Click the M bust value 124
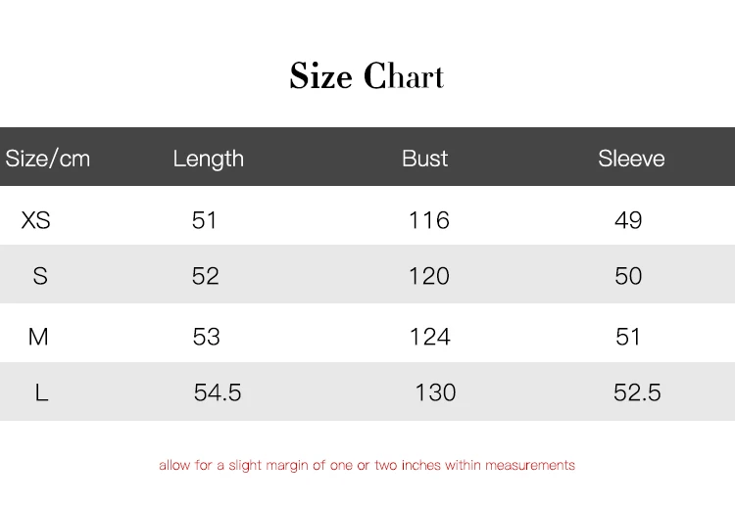This screenshot has width=735, height=506. (429, 337)
